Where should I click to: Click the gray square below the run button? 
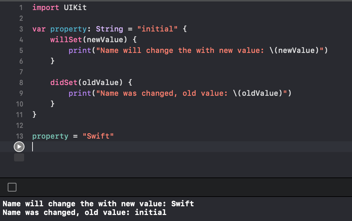[19, 157]
